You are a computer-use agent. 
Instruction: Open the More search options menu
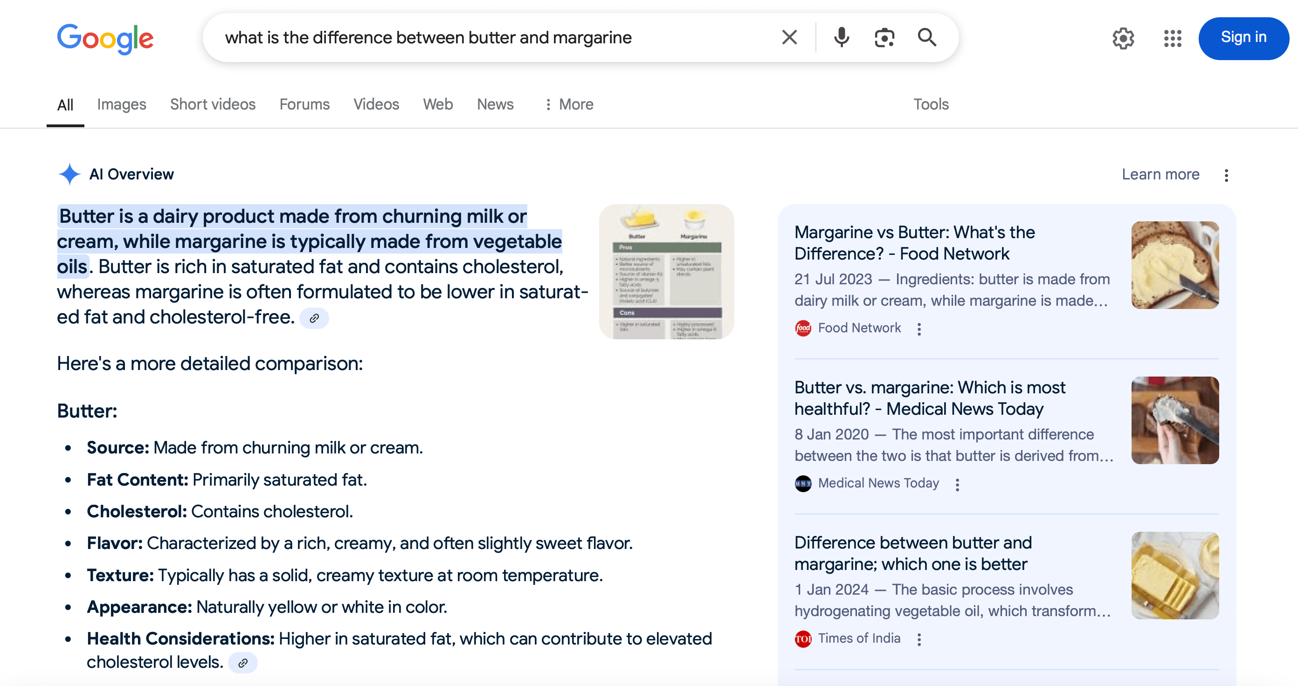[568, 104]
